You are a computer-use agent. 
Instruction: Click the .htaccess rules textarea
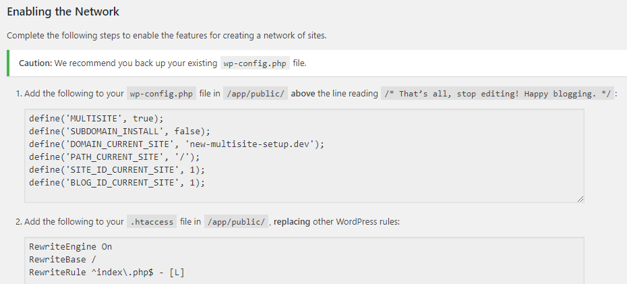tap(304, 260)
